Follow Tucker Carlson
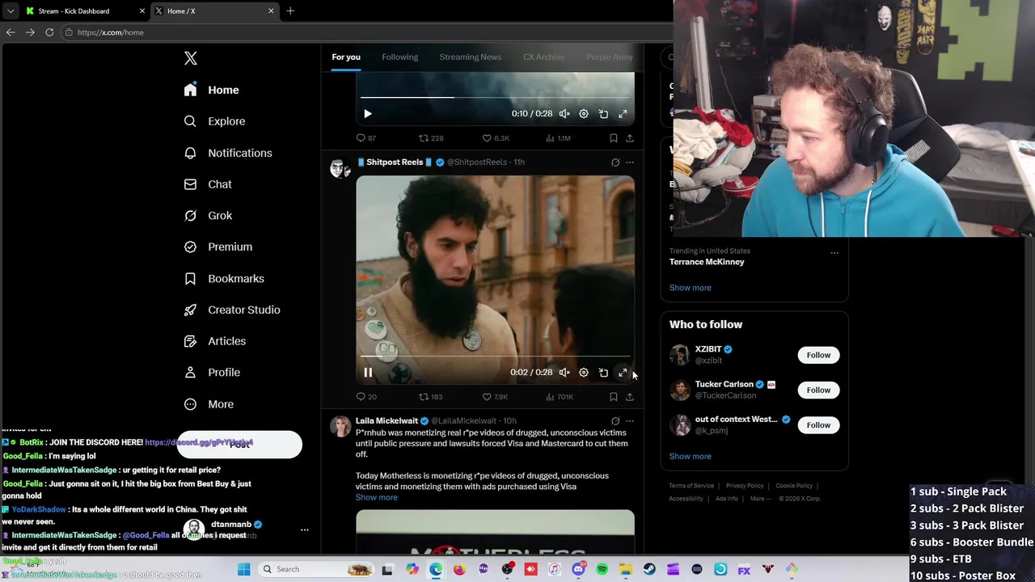 point(818,390)
